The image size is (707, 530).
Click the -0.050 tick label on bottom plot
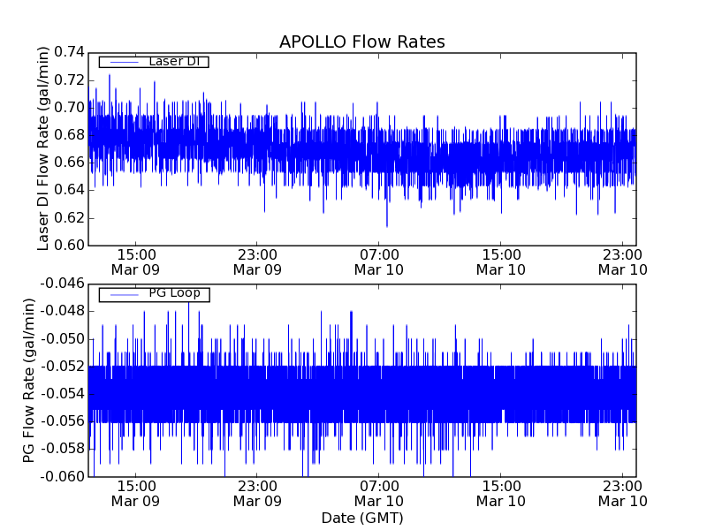pos(62,339)
